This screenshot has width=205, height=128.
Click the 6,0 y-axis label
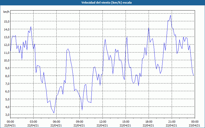7,91
